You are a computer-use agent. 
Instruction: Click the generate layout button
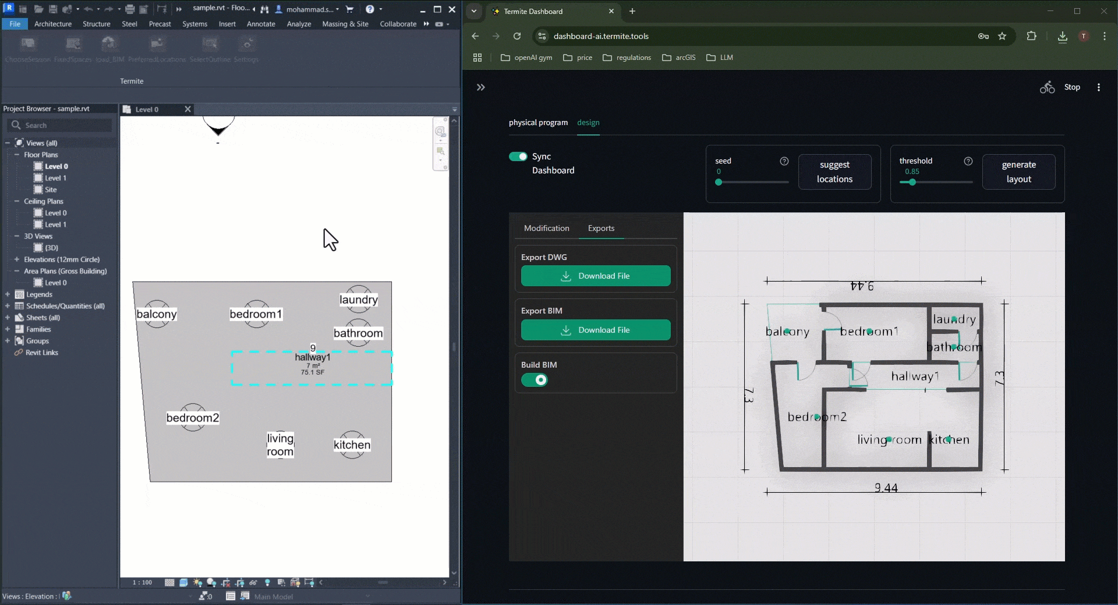click(x=1018, y=172)
